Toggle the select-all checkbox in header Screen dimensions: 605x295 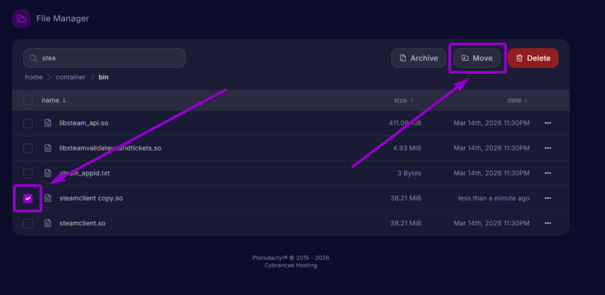28,100
